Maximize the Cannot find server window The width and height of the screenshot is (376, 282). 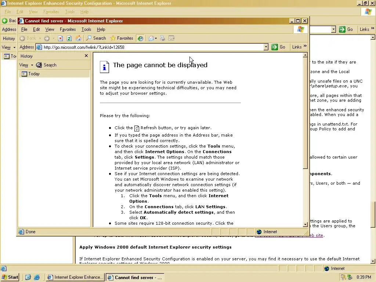298,21
